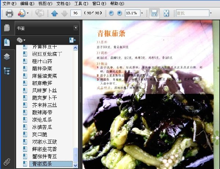Open the 编辑 menu
The image size is (220, 169).
tap(27, 3)
